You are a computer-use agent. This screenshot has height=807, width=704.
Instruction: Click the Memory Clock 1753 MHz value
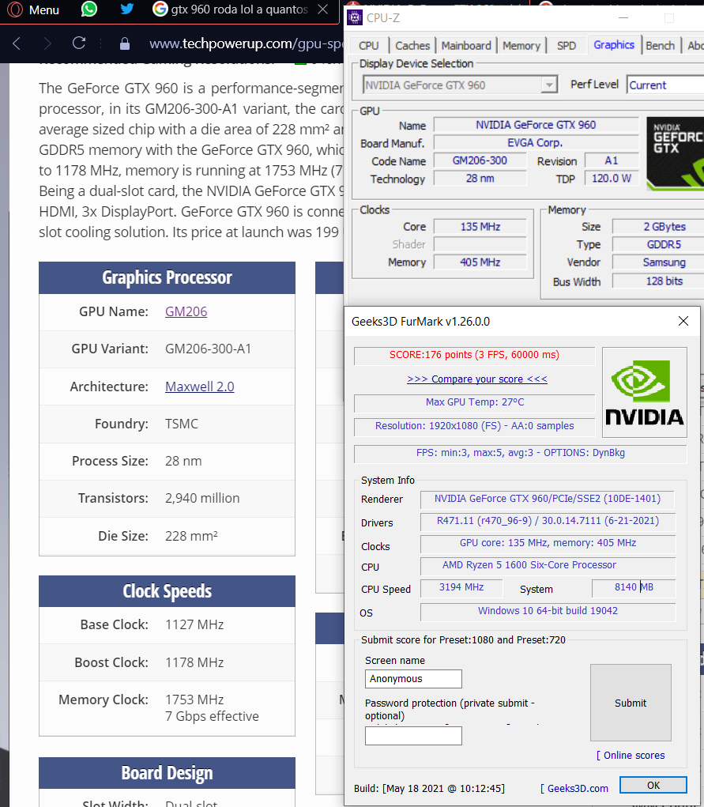(x=194, y=700)
